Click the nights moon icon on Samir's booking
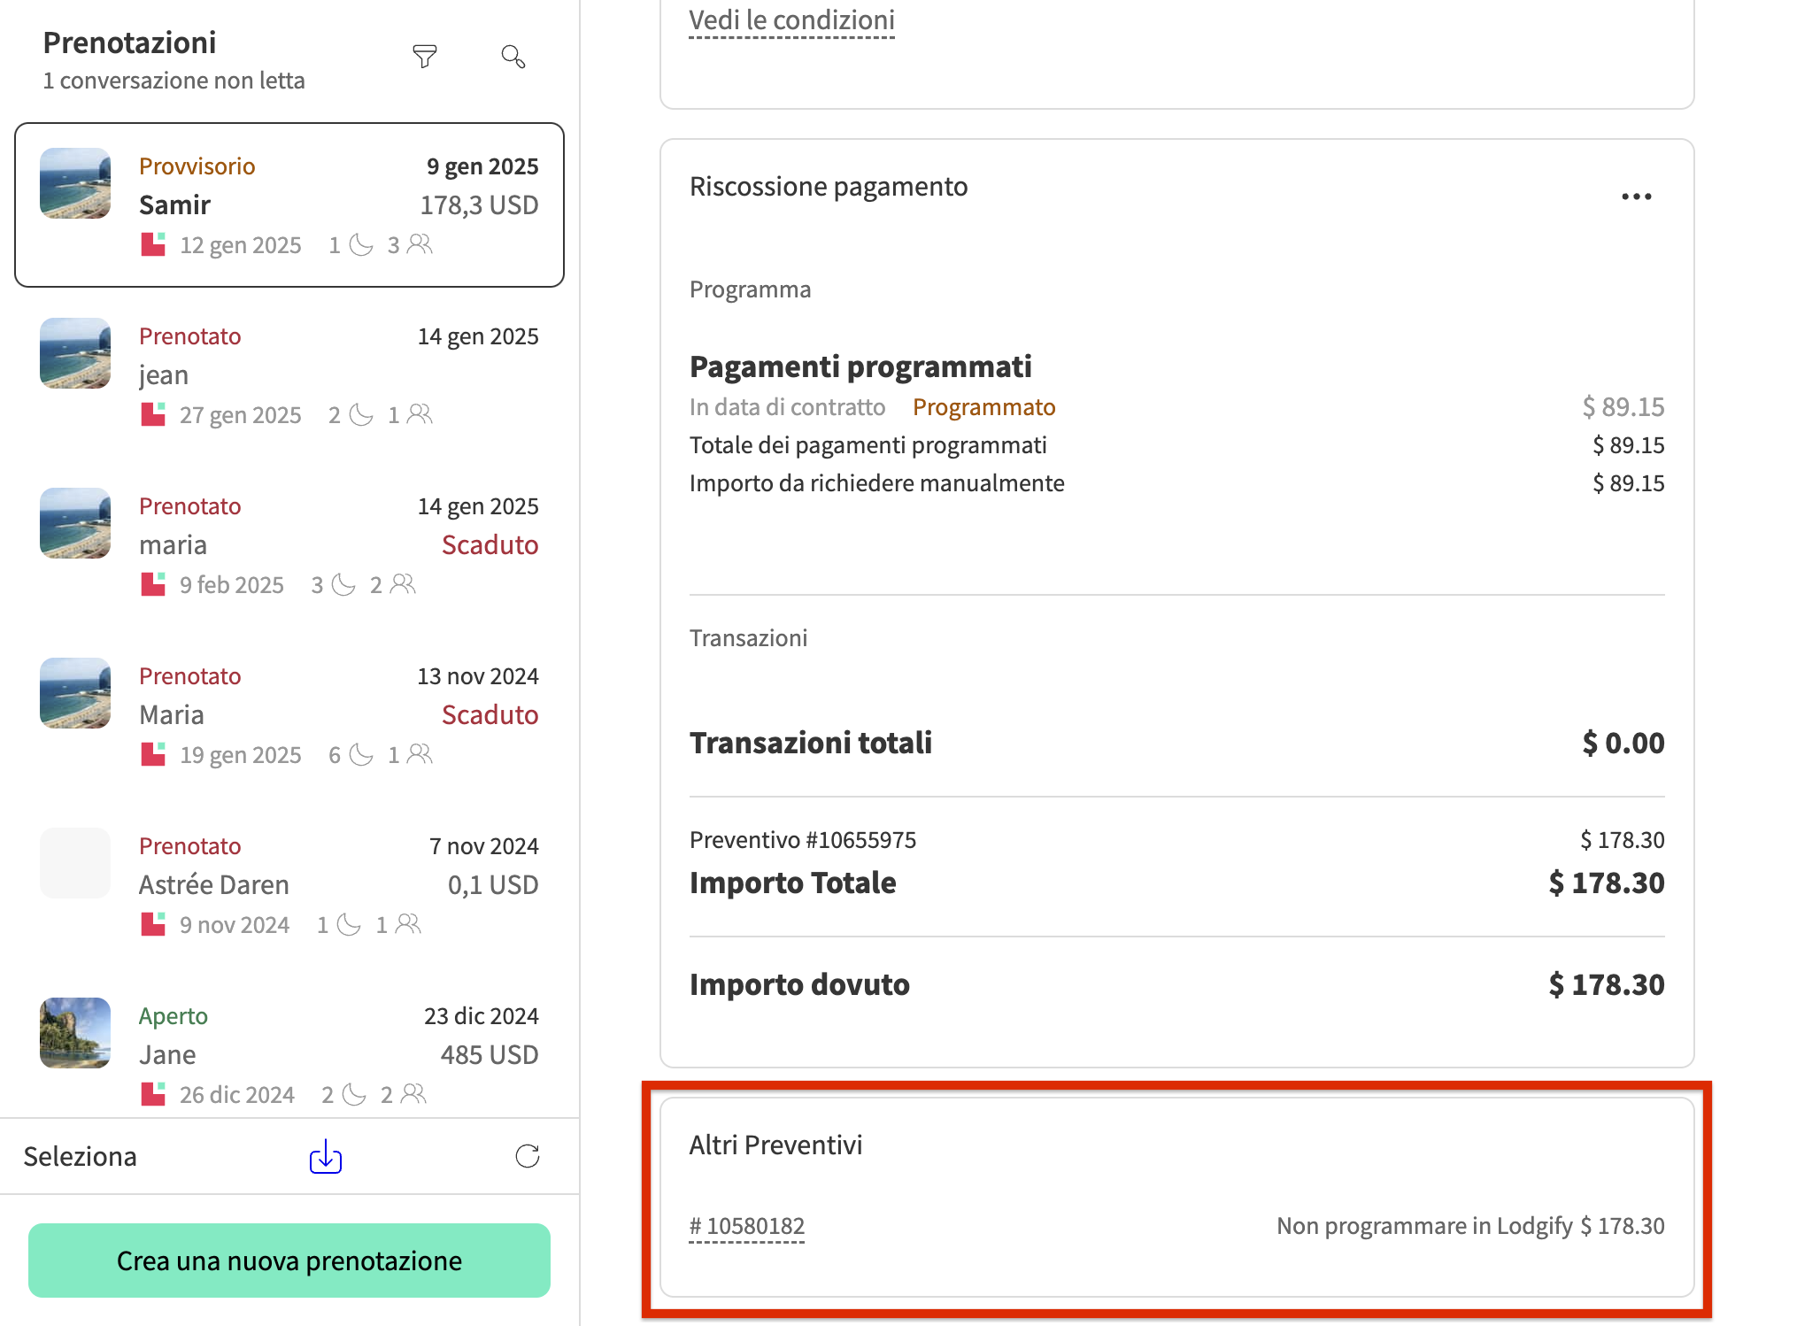The width and height of the screenshot is (1820, 1326). coord(361,244)
